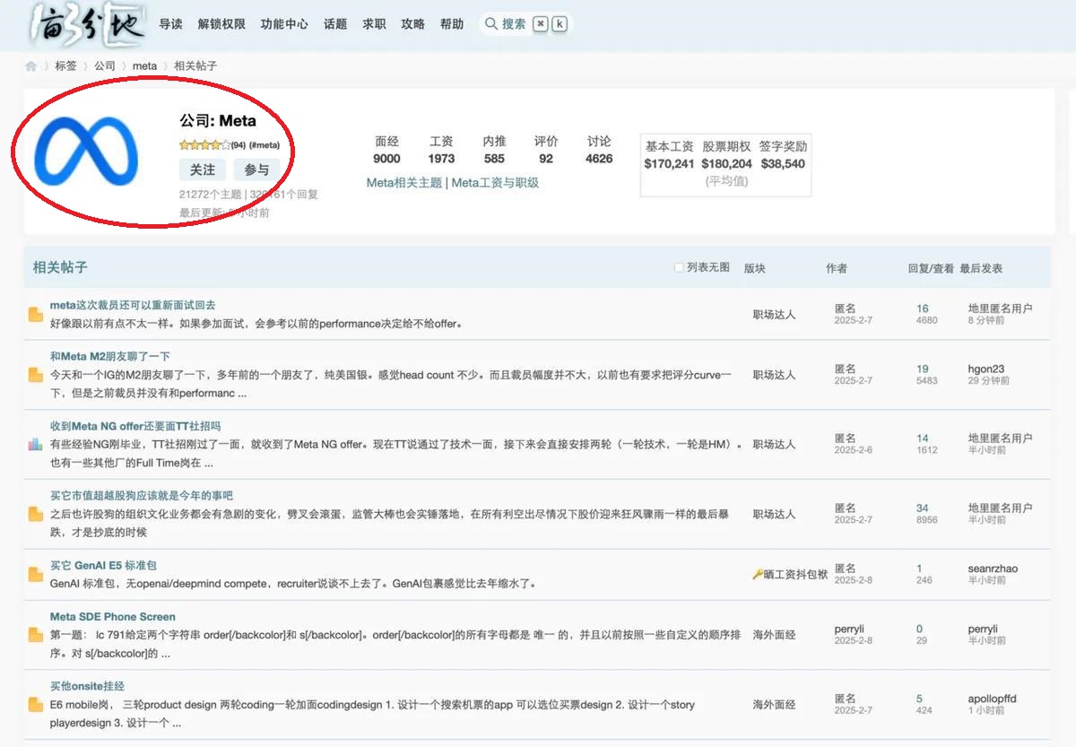Open the 功能中心 menu

284,24
